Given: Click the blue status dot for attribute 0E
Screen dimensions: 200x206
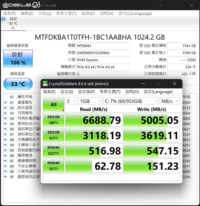Looking at the screenshot, I should click(5, 171).
